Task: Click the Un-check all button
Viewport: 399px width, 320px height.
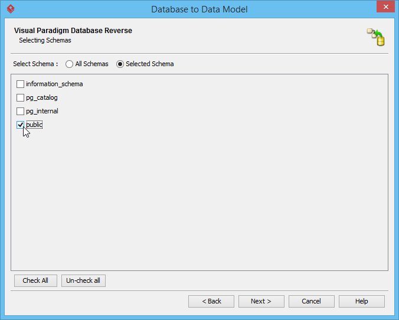Action: (x=83, y=280)
